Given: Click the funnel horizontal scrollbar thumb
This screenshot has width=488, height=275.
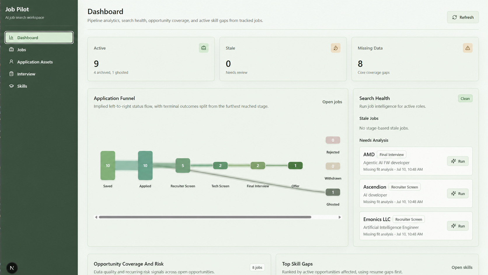Looking at the screenshot, I should (x=205, y=217).
